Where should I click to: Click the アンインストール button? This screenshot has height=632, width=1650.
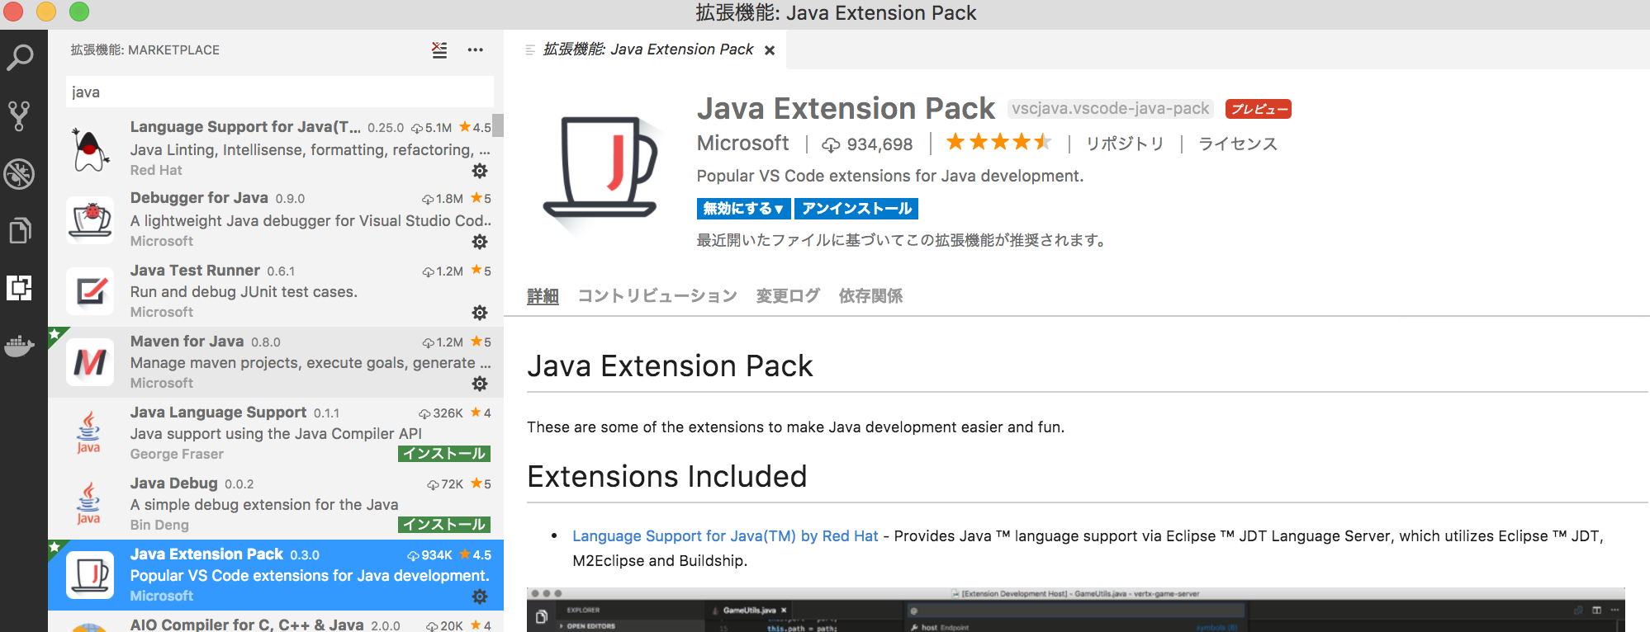click(x=856, y=209)
